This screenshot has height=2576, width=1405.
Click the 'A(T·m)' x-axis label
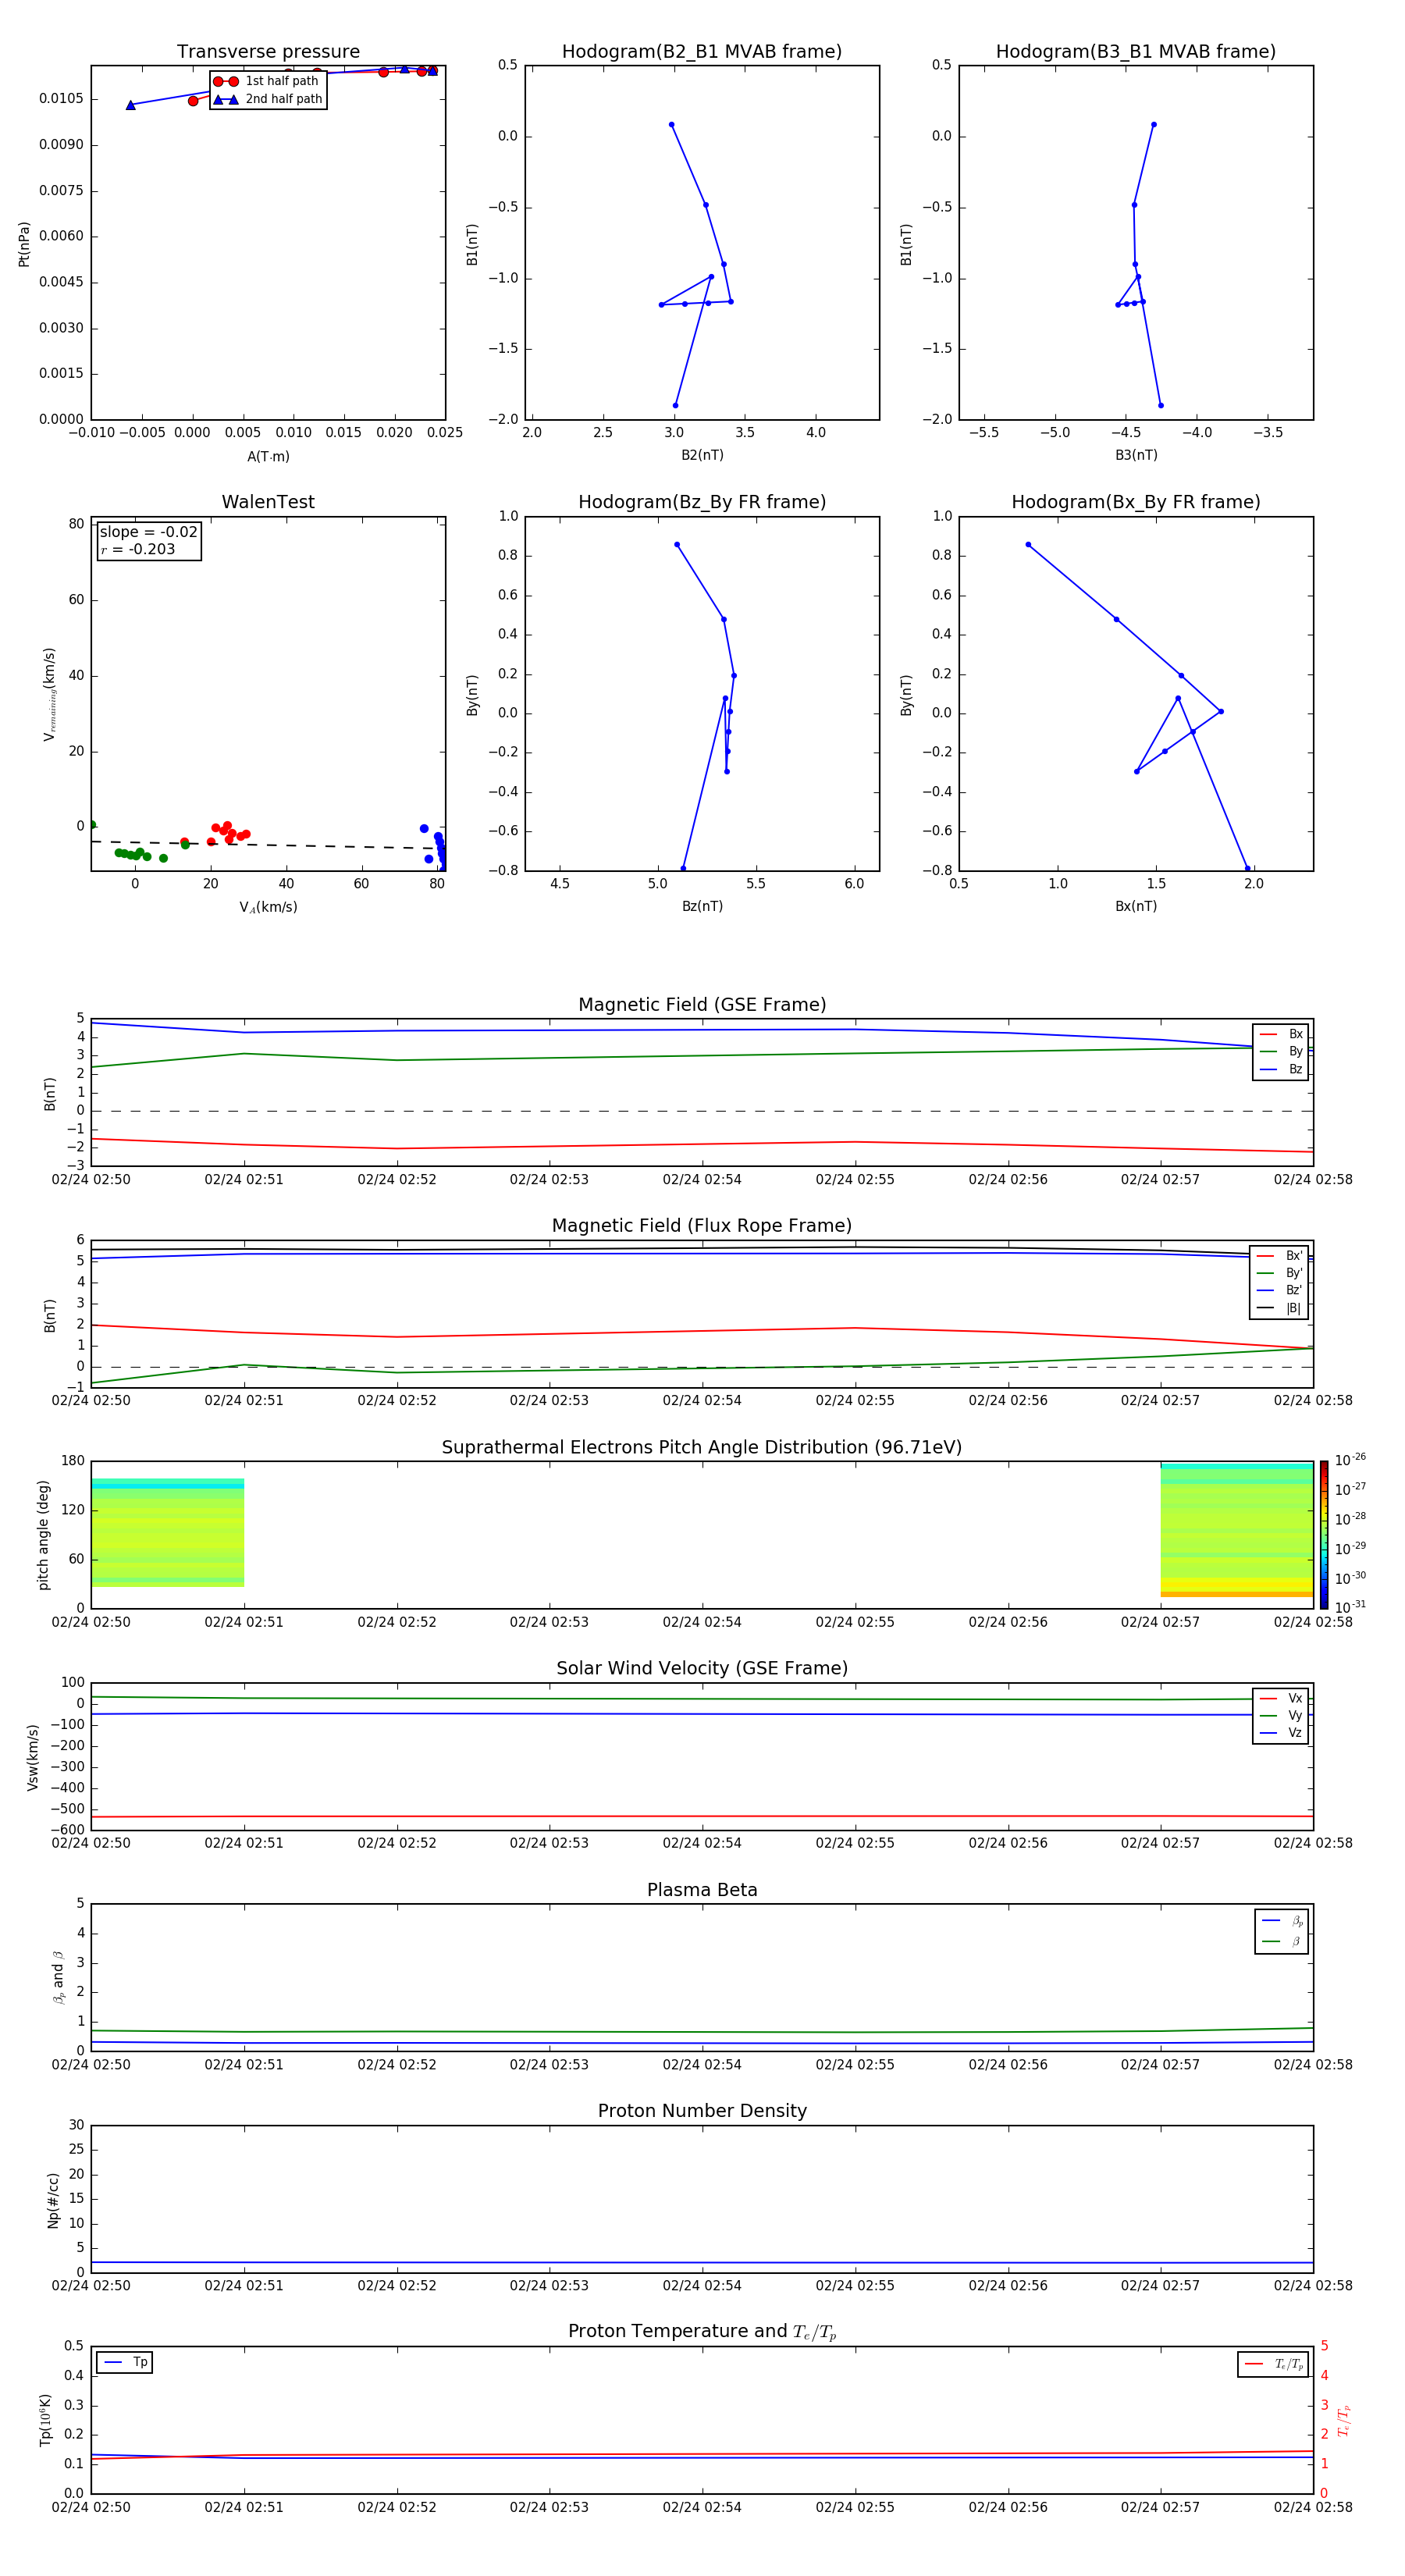point(268,457)
